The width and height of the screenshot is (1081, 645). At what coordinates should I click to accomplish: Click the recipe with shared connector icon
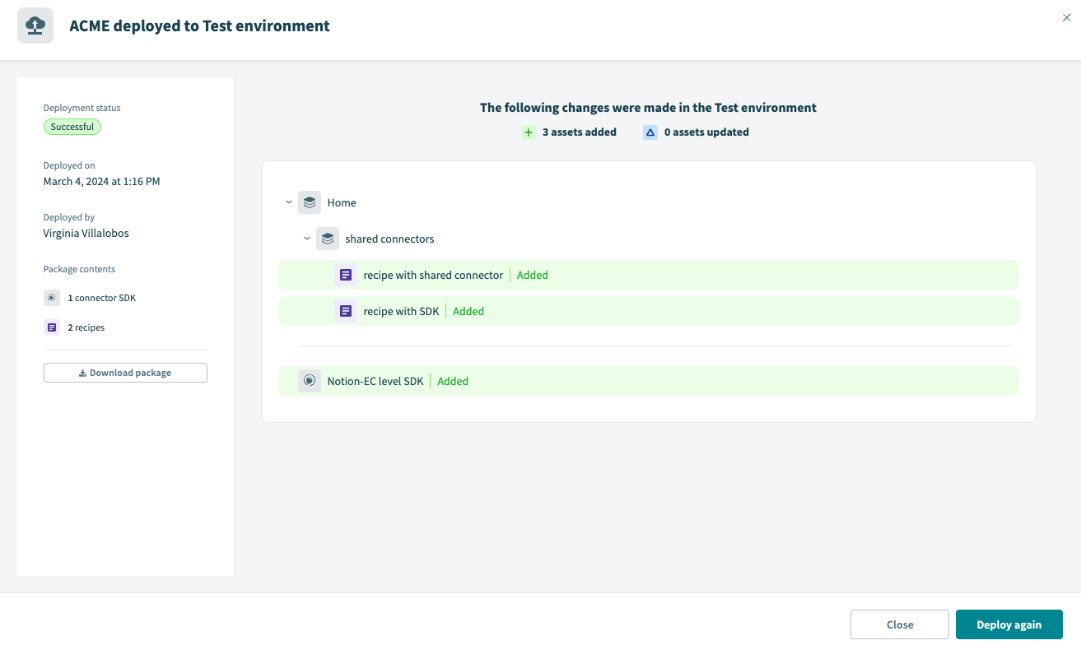coord(346,275)
